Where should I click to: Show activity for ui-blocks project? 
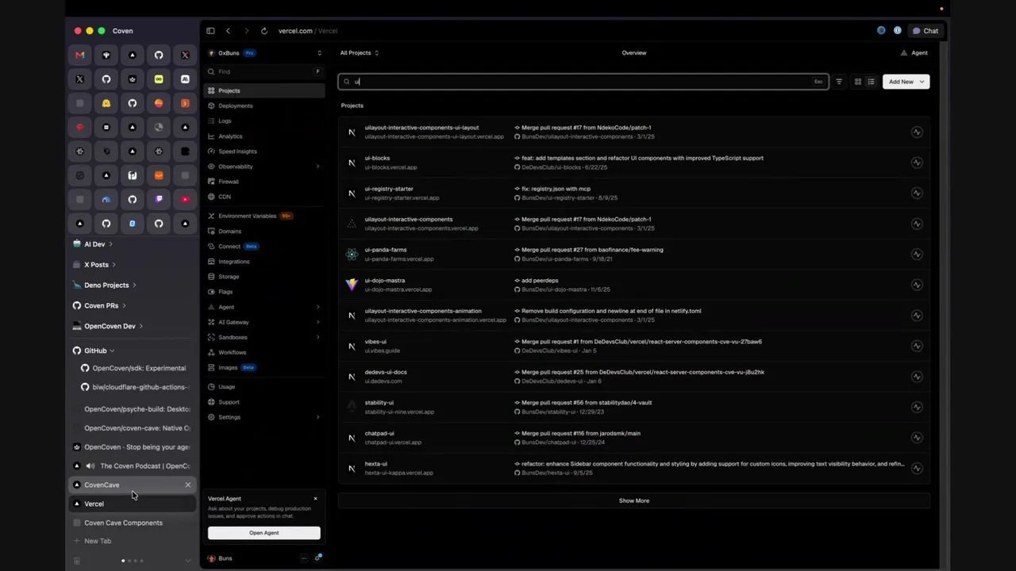(x=917, y=163)
